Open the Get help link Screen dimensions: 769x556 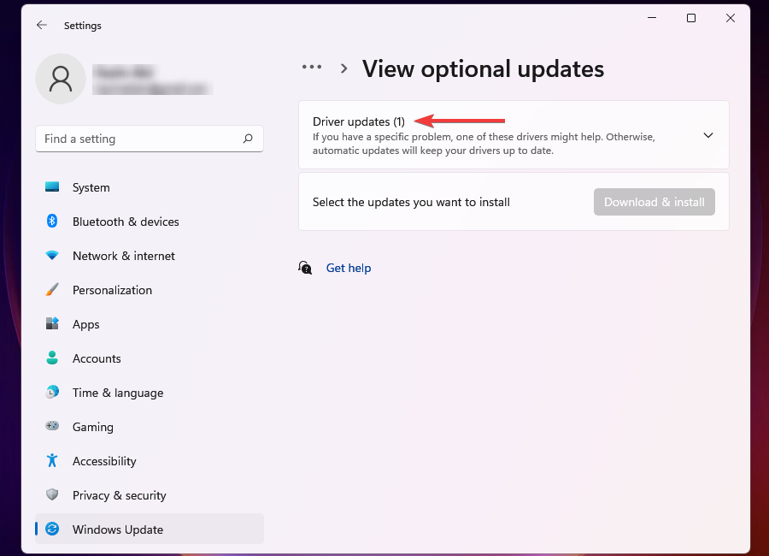(x=349, y=268)
